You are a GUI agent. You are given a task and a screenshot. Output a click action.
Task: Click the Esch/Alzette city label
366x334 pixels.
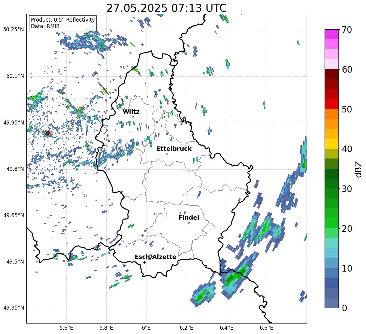point(155,257)
